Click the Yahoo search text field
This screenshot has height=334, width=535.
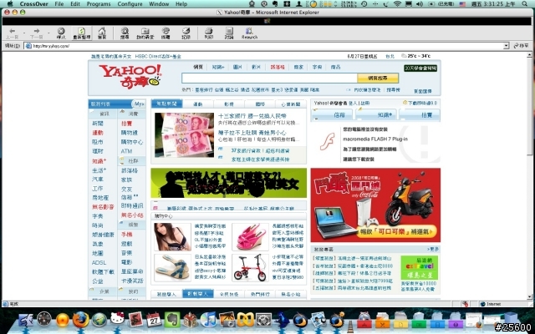coord(269,78)
